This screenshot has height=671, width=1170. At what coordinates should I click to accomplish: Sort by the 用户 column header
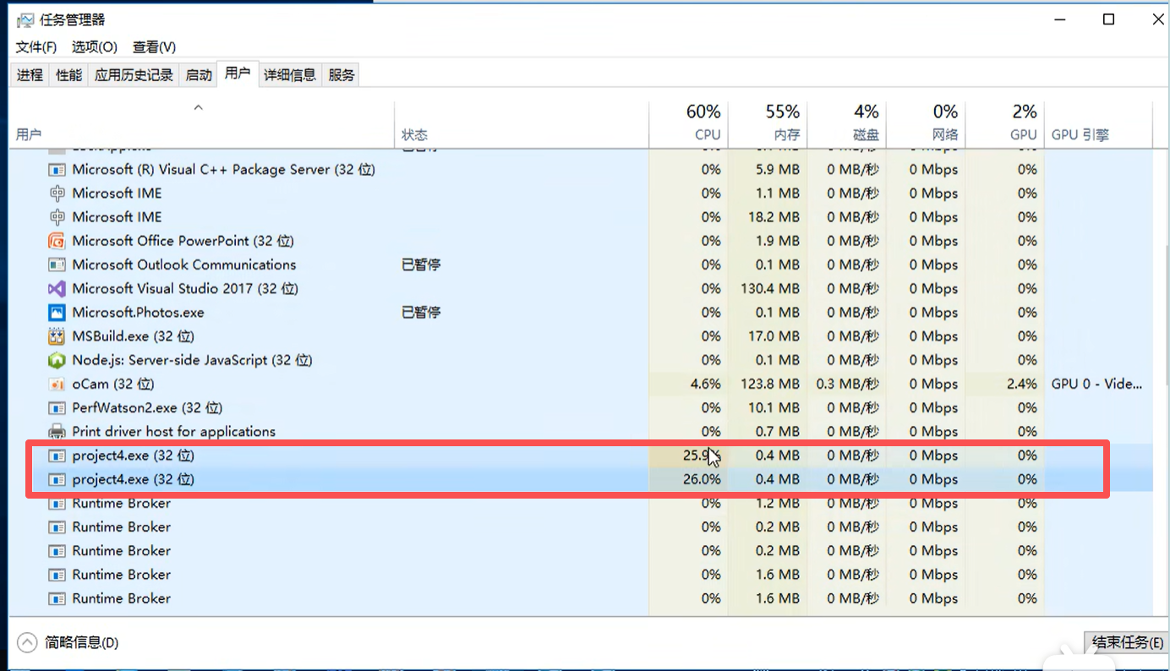coord(201,123)
